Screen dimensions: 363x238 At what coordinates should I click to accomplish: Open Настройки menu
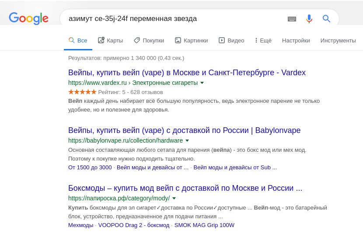coord(296,41)
